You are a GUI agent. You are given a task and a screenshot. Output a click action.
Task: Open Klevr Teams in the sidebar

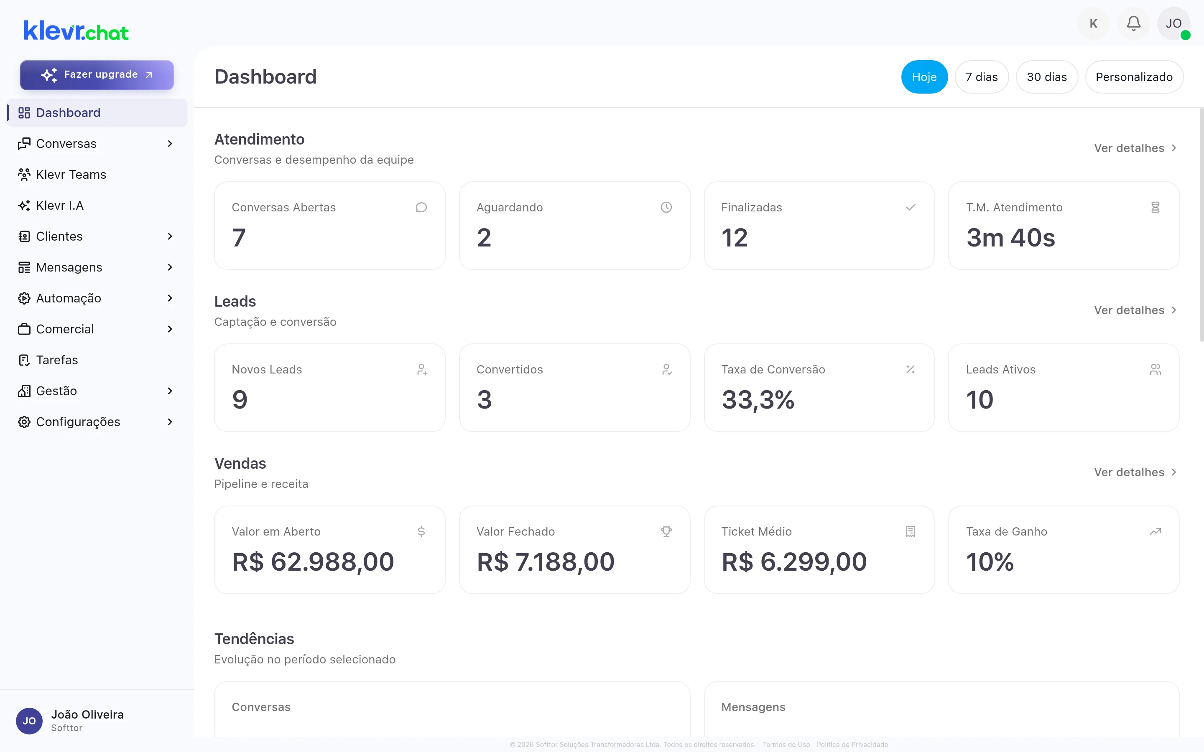[x=97, y=175]
